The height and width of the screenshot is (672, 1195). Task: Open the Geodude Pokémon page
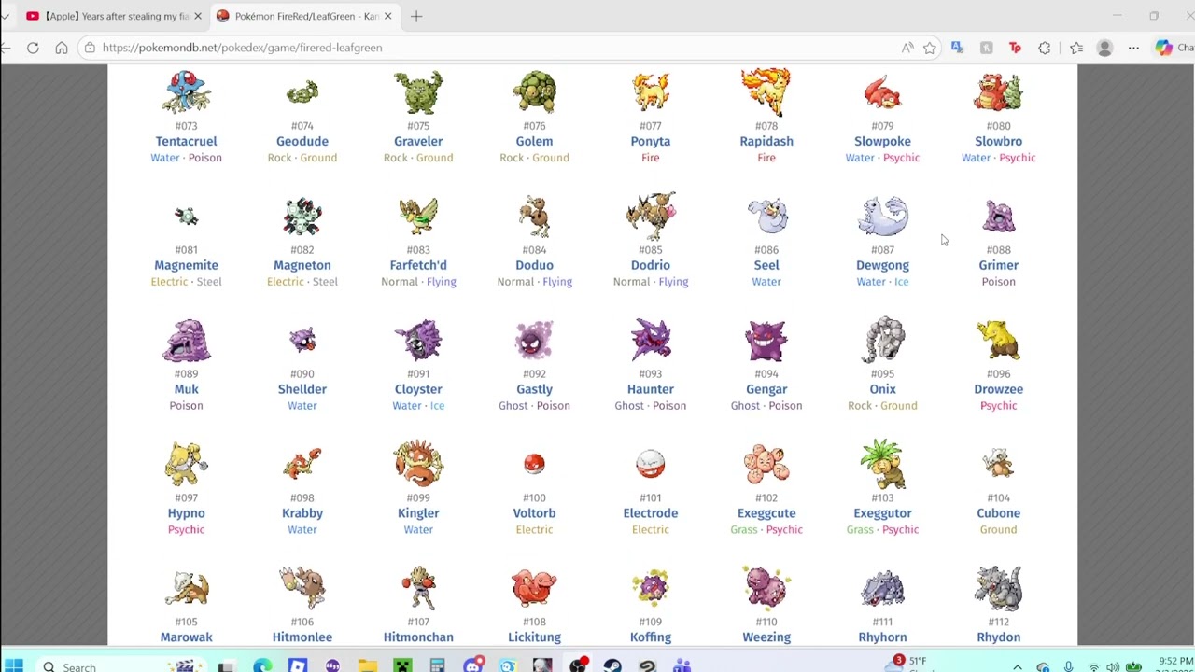click(x=302, y=141)
